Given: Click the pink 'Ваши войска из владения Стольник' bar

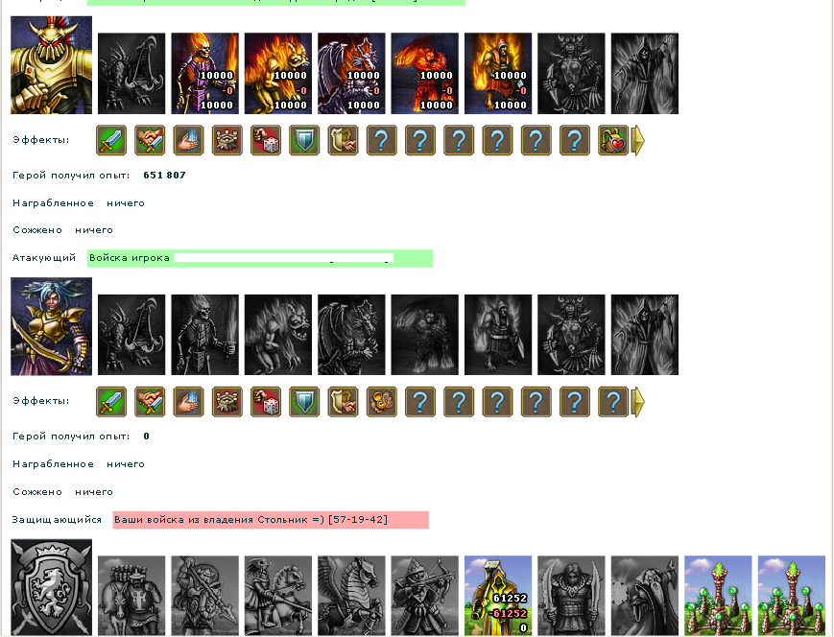Looking at the screenshot, I should click(271, 520).
